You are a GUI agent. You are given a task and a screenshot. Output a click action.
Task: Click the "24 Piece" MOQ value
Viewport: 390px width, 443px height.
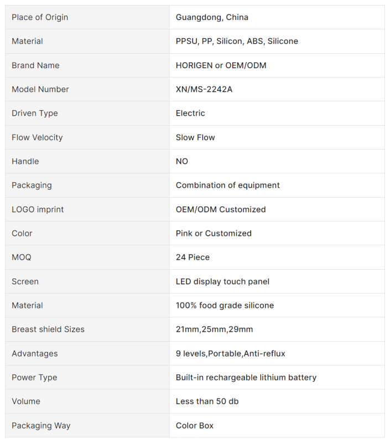(193, 257)
